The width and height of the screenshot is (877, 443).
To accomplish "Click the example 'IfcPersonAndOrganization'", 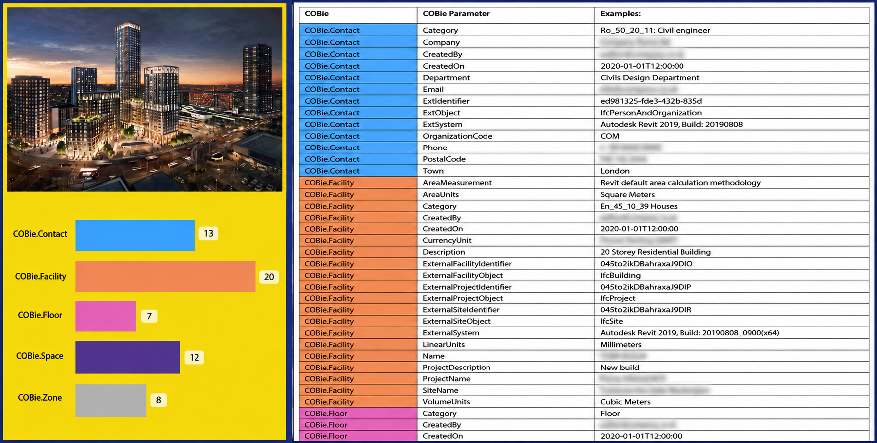I will tap(651, 113).
